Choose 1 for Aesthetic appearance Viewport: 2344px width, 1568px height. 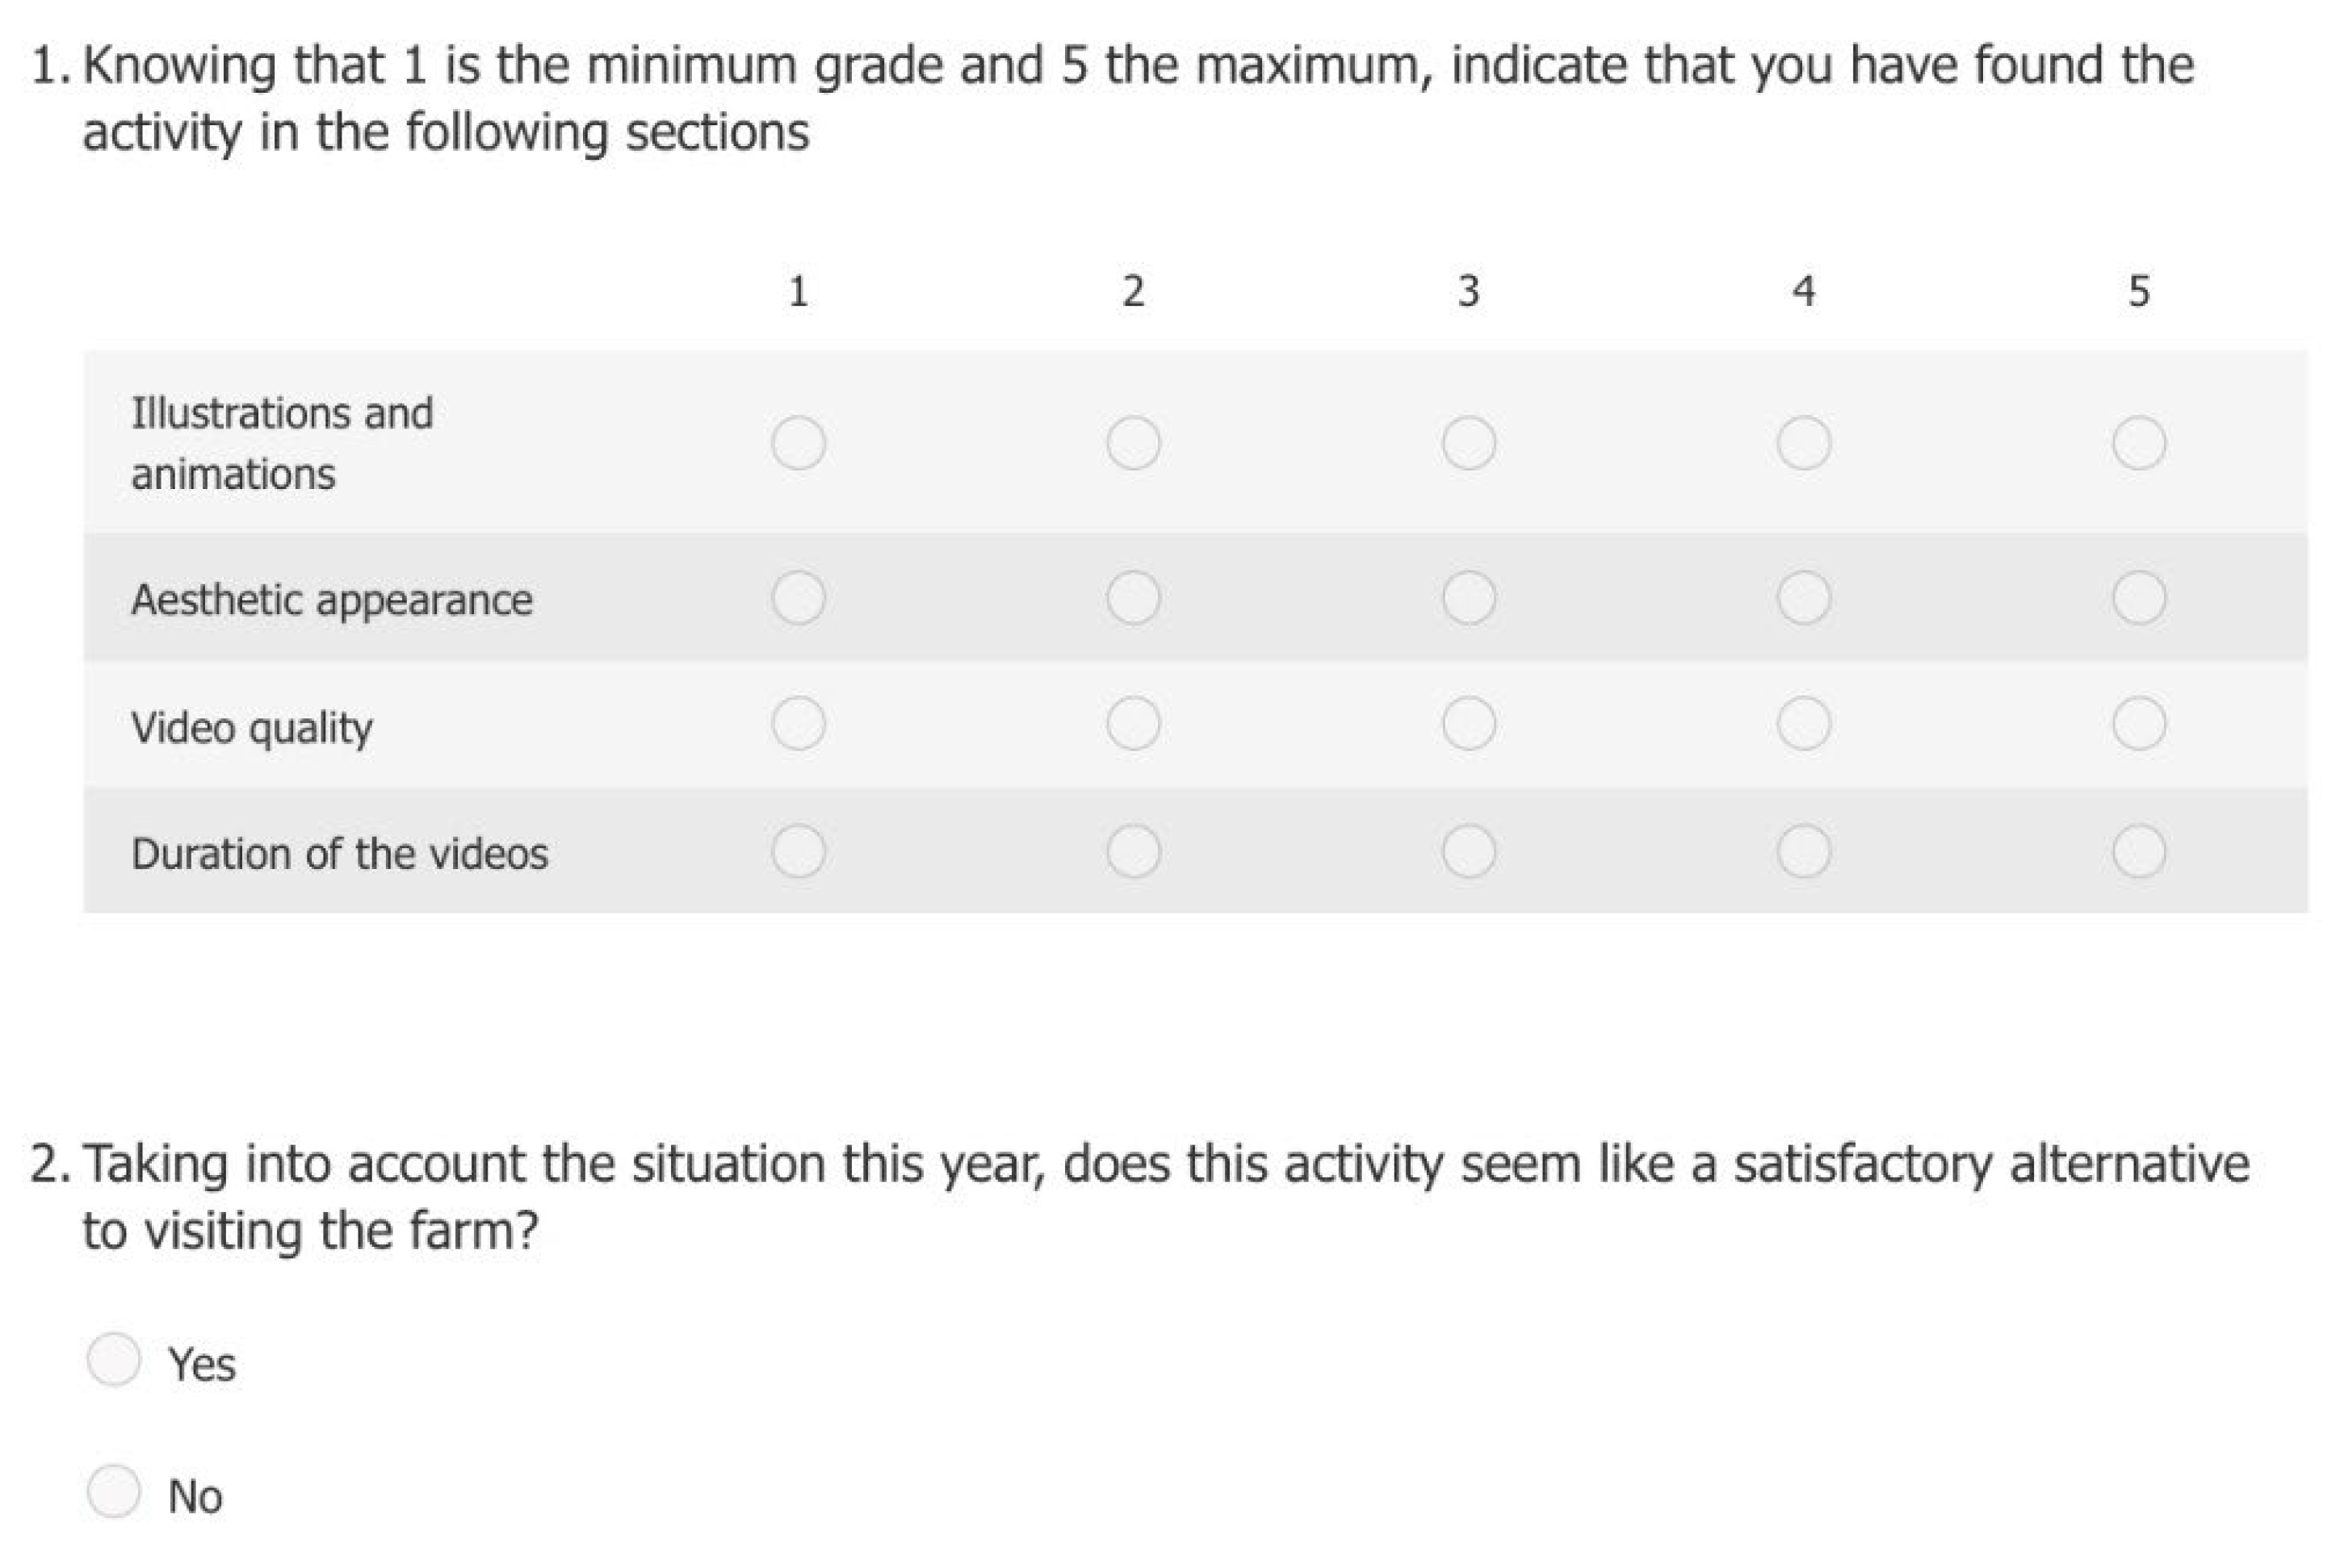799,598
